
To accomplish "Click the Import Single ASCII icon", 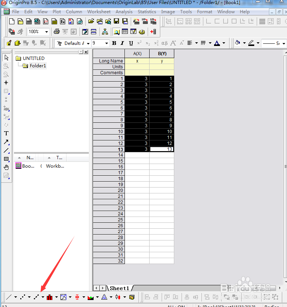I will pos(145,21).
